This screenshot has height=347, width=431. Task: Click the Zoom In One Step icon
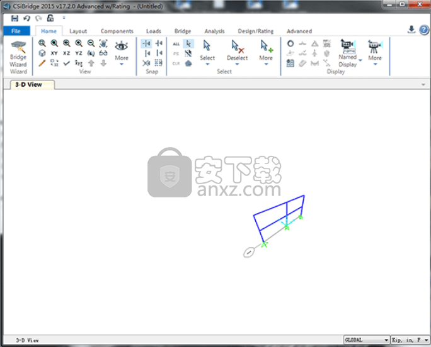[79, 43]
